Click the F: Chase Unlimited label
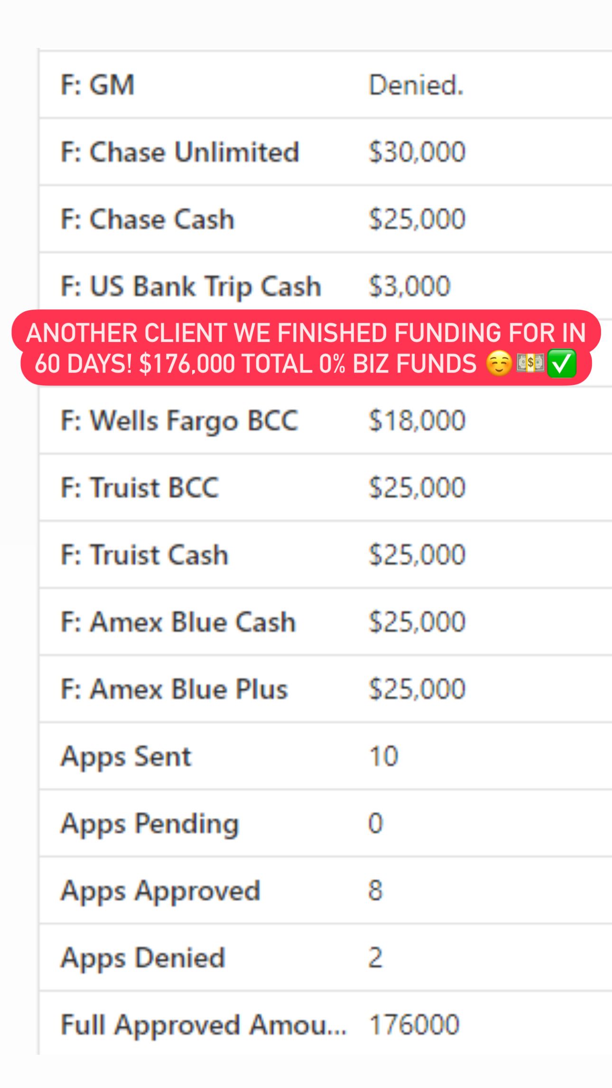This screenshot has height=1088, width=612. tap(180, 152)
